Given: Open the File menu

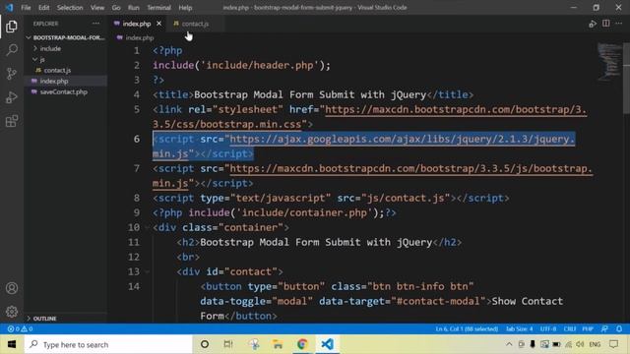Looking at the screenshot, I should coord(26,7).
